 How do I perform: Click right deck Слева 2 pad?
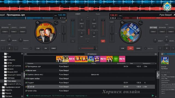coord(162,32)
